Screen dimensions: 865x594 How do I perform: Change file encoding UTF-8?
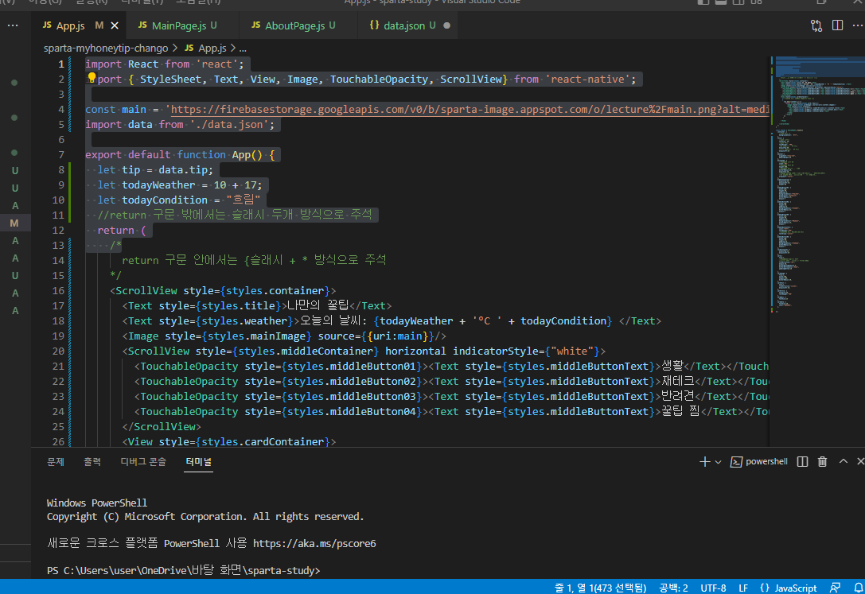click(x=713, y=588)
